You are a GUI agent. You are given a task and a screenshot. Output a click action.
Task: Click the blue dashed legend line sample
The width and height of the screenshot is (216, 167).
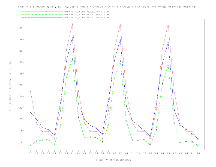coord(42,17)
